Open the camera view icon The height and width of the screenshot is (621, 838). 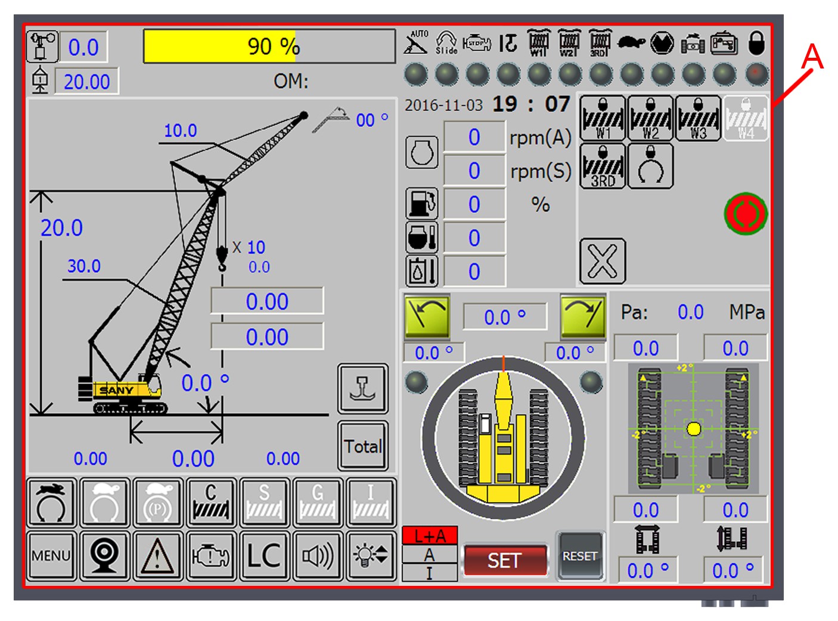pos(104,556)
